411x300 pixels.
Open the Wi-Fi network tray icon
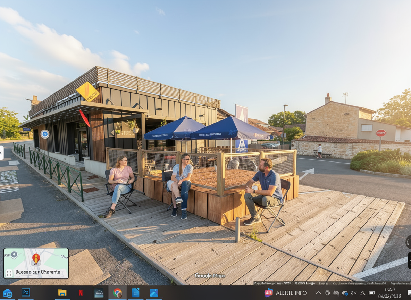click(363, 293)
